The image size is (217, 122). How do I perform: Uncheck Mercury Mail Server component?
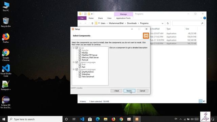[80, 57]
